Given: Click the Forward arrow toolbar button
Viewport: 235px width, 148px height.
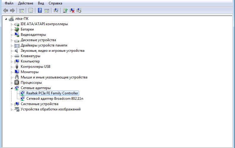Looking at the screenshot, I should point(12,10).
